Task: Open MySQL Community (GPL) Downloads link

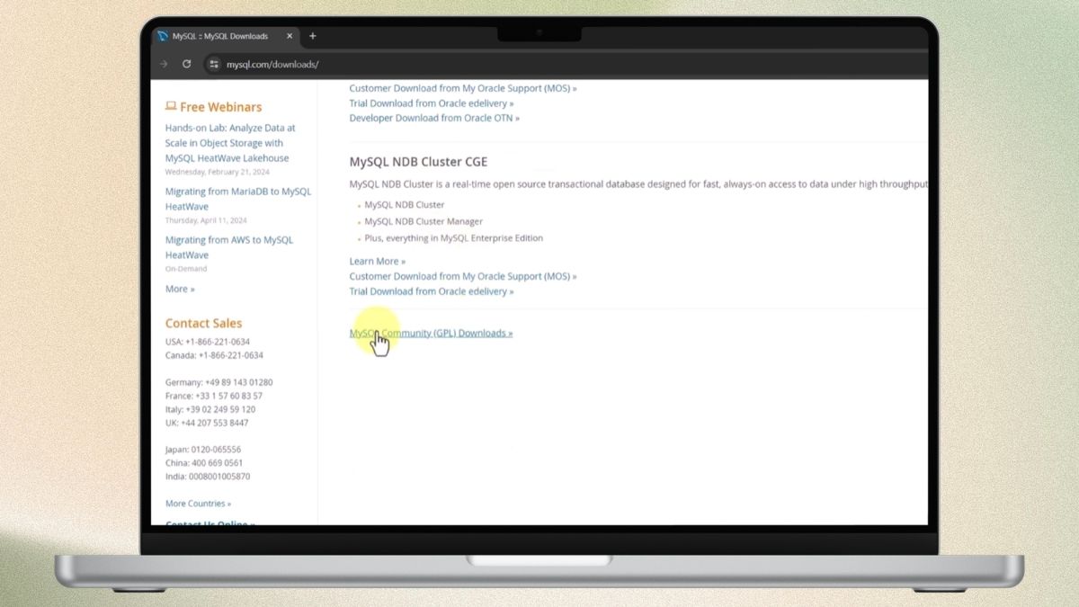Action: [431, 333]
